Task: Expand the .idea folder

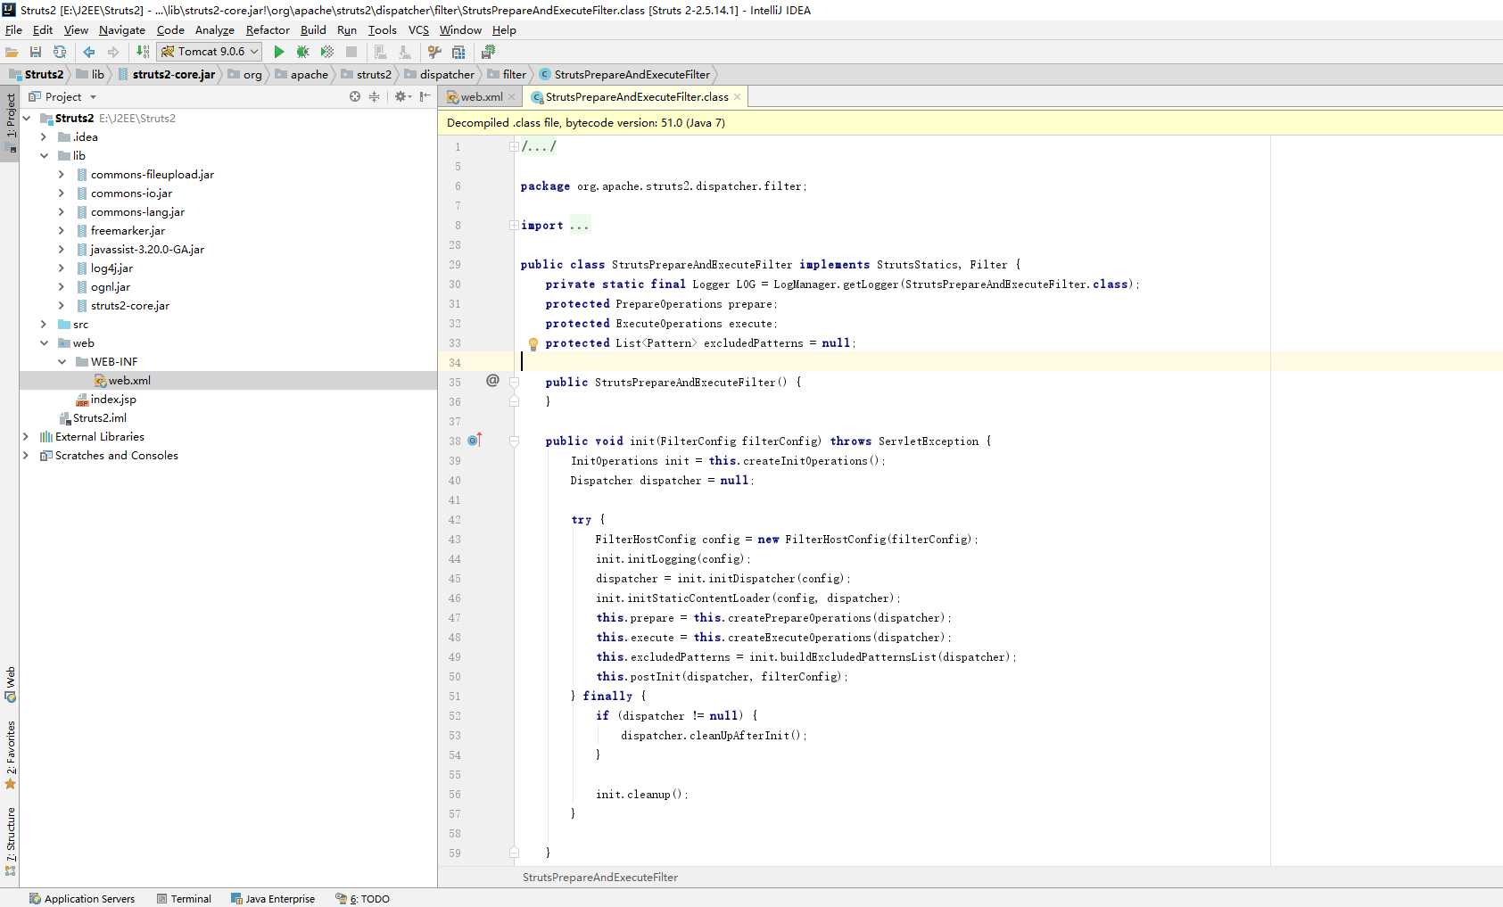Action: (x=44, y=136)
